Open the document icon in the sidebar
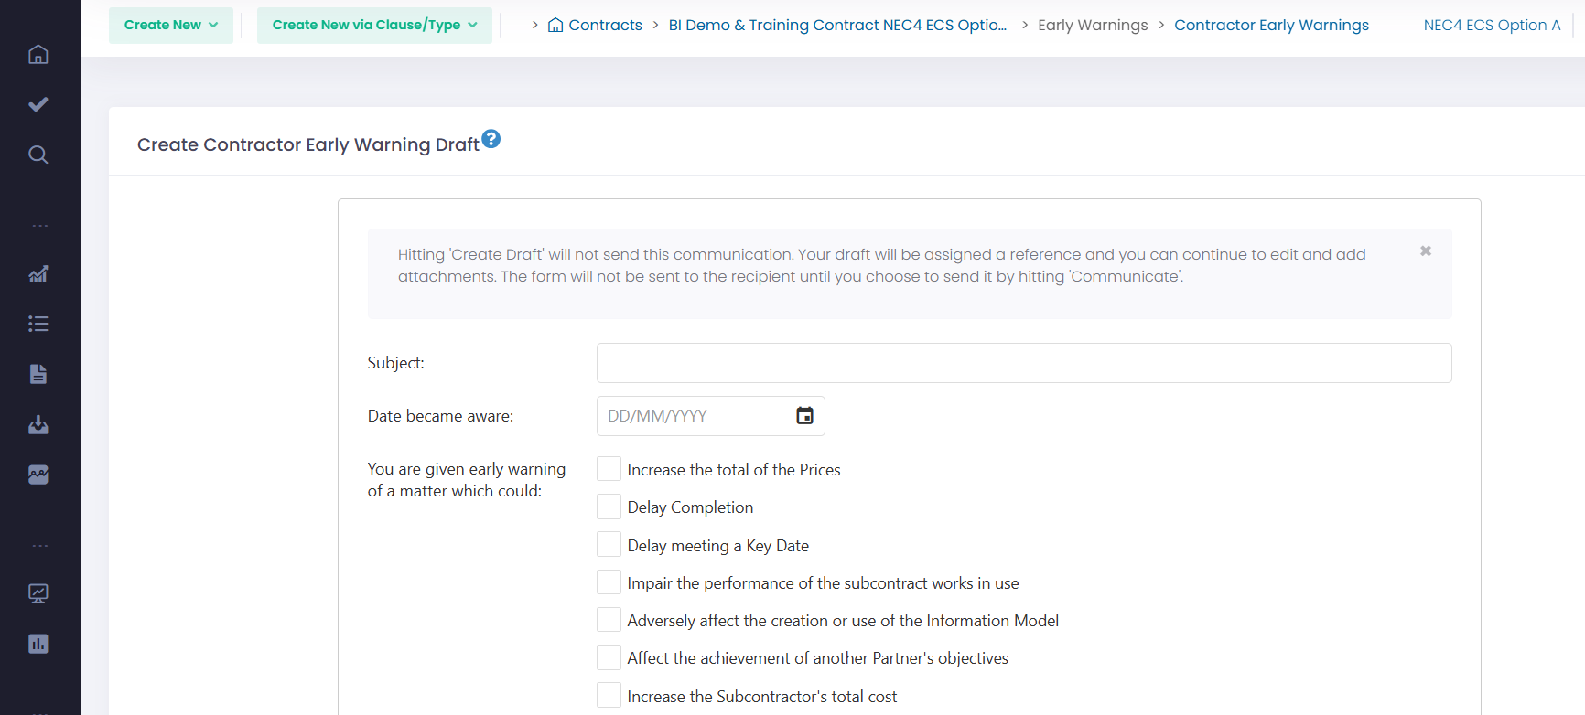Image resolution: width=1585 pixels, height=715 pixels. pos(38,373)
